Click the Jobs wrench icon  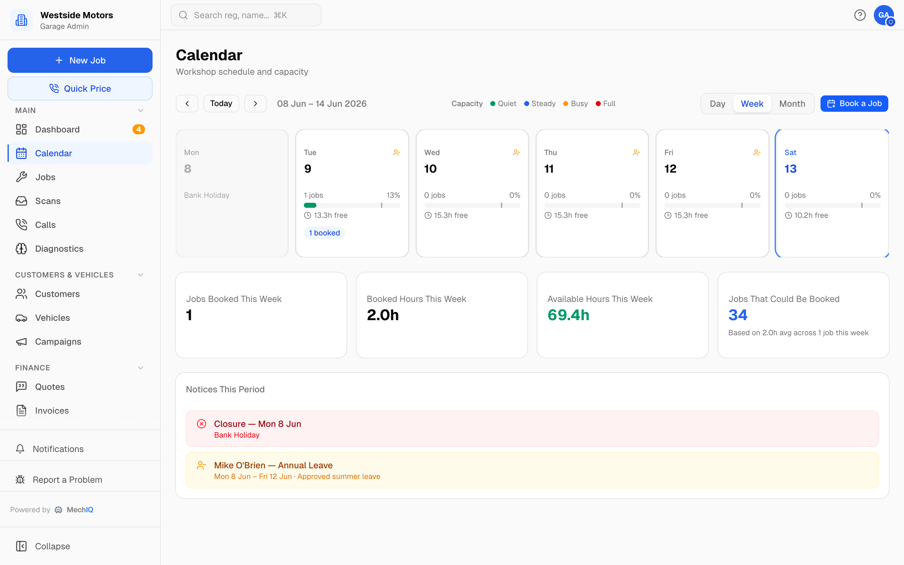(21, 177)
